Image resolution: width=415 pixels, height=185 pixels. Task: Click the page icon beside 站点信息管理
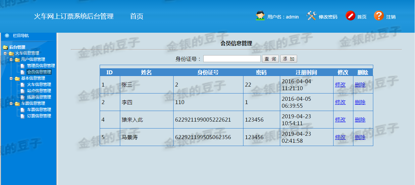click(x=23, y=91)
